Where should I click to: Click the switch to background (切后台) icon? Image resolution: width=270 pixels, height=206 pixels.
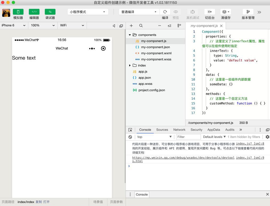point(209,12)
